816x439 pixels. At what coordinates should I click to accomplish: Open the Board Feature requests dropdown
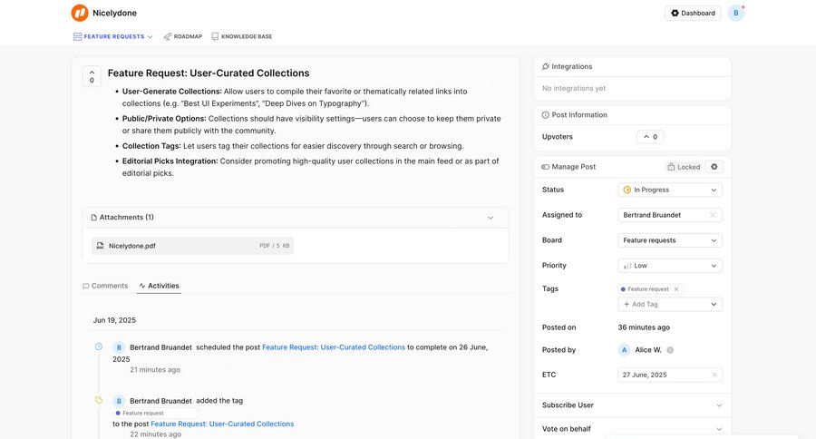point(670,240)
